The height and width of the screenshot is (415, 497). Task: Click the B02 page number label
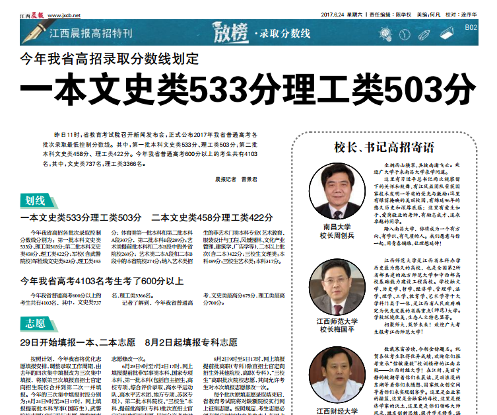pos(470,28)
